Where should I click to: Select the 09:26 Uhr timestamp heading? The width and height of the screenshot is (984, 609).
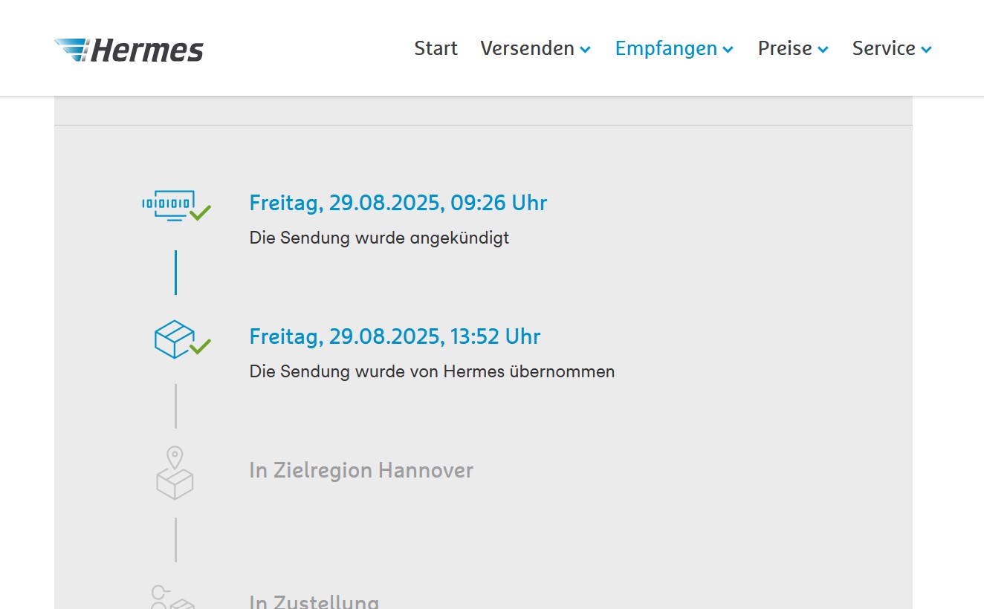[398, 203]
